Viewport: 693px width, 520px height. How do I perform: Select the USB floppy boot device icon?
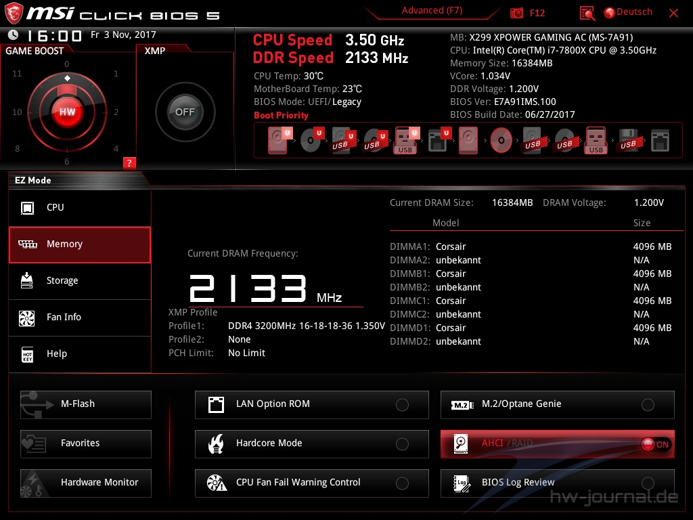point(629,140)
